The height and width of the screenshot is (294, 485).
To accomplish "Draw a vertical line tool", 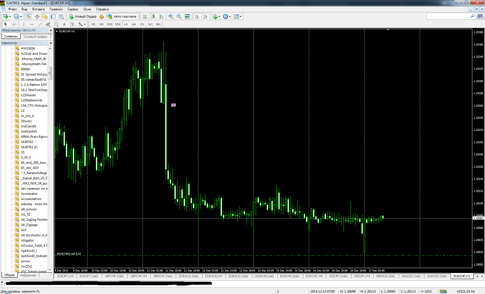I will [24, 24].
